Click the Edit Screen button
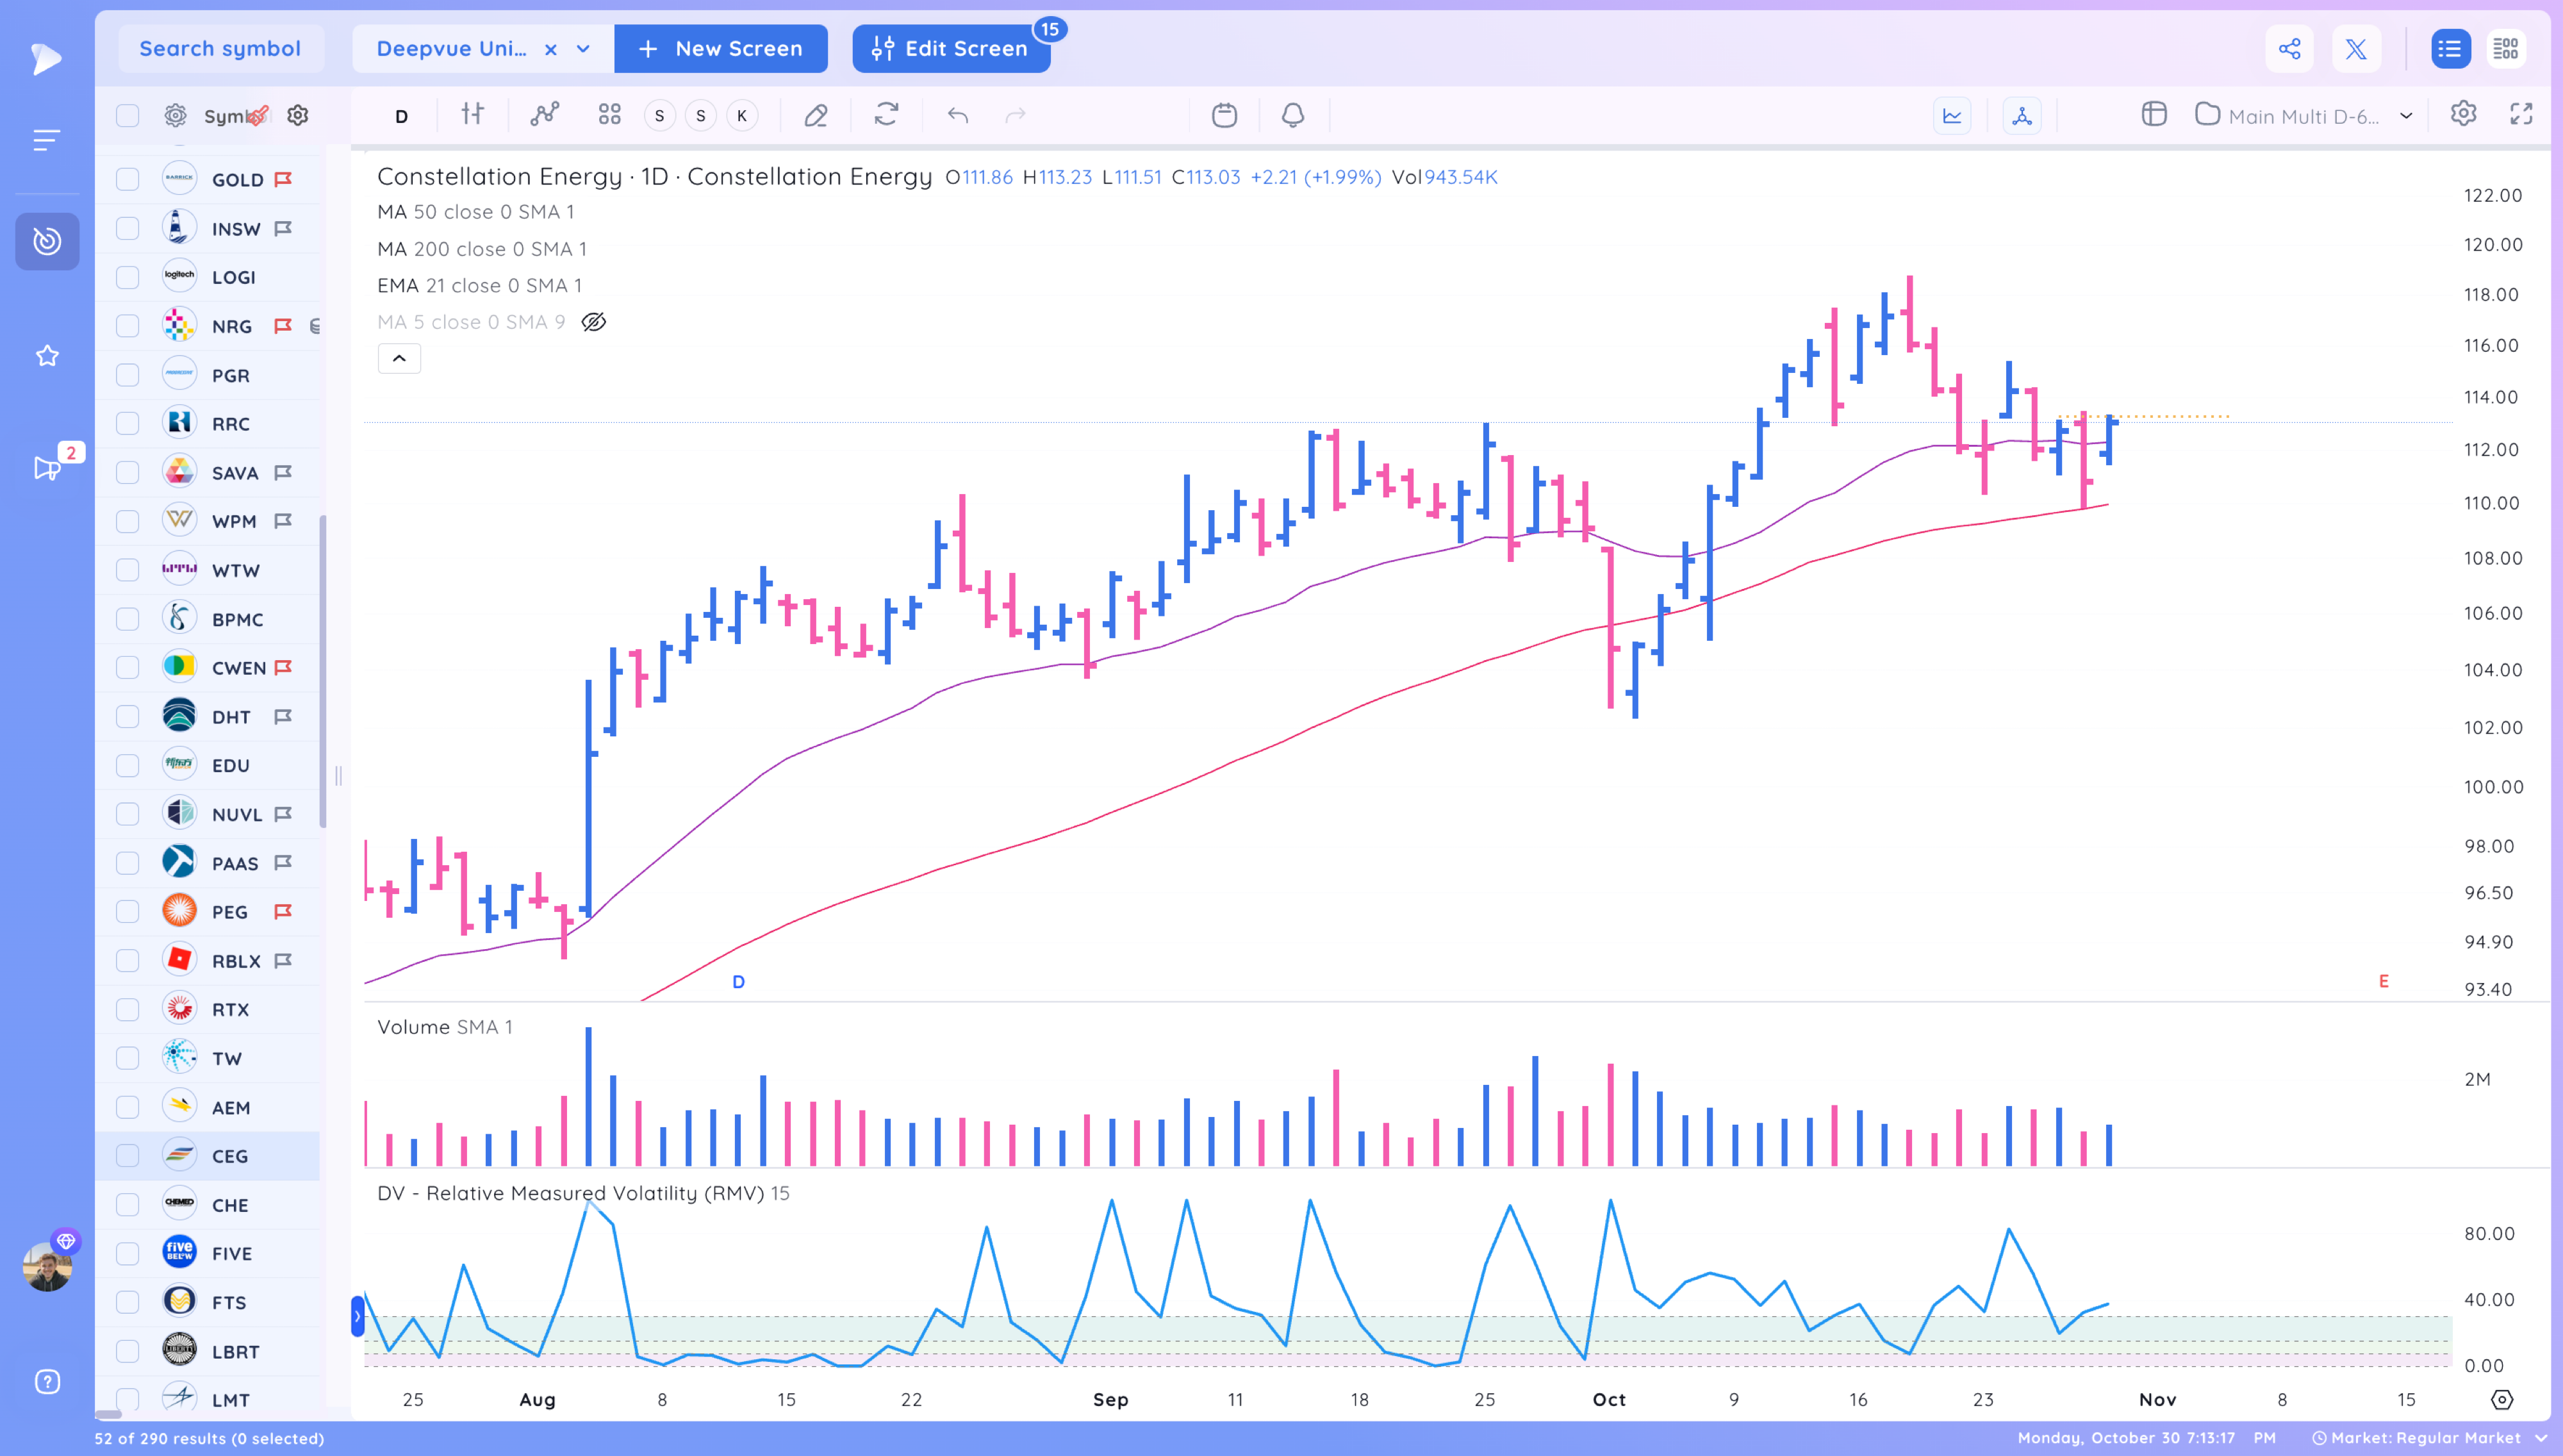This screenshot has width=2563, height=1456. (x=951, y=49)
